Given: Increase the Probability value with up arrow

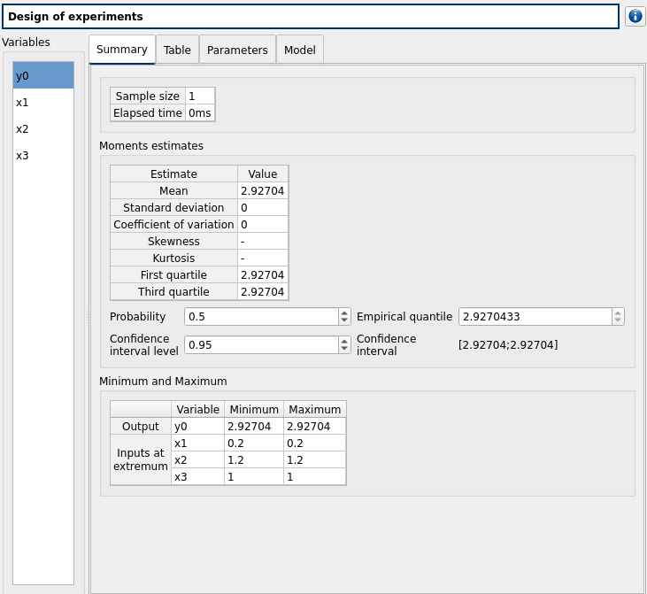Looking at the screenshot, I should pos(344,312).
